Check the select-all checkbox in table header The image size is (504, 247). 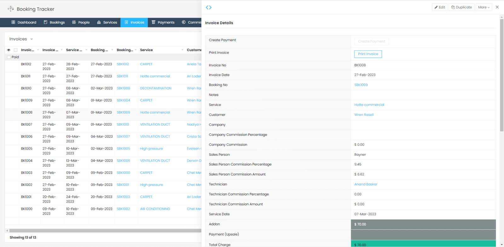pyautogui.click(x=15, y=50)
